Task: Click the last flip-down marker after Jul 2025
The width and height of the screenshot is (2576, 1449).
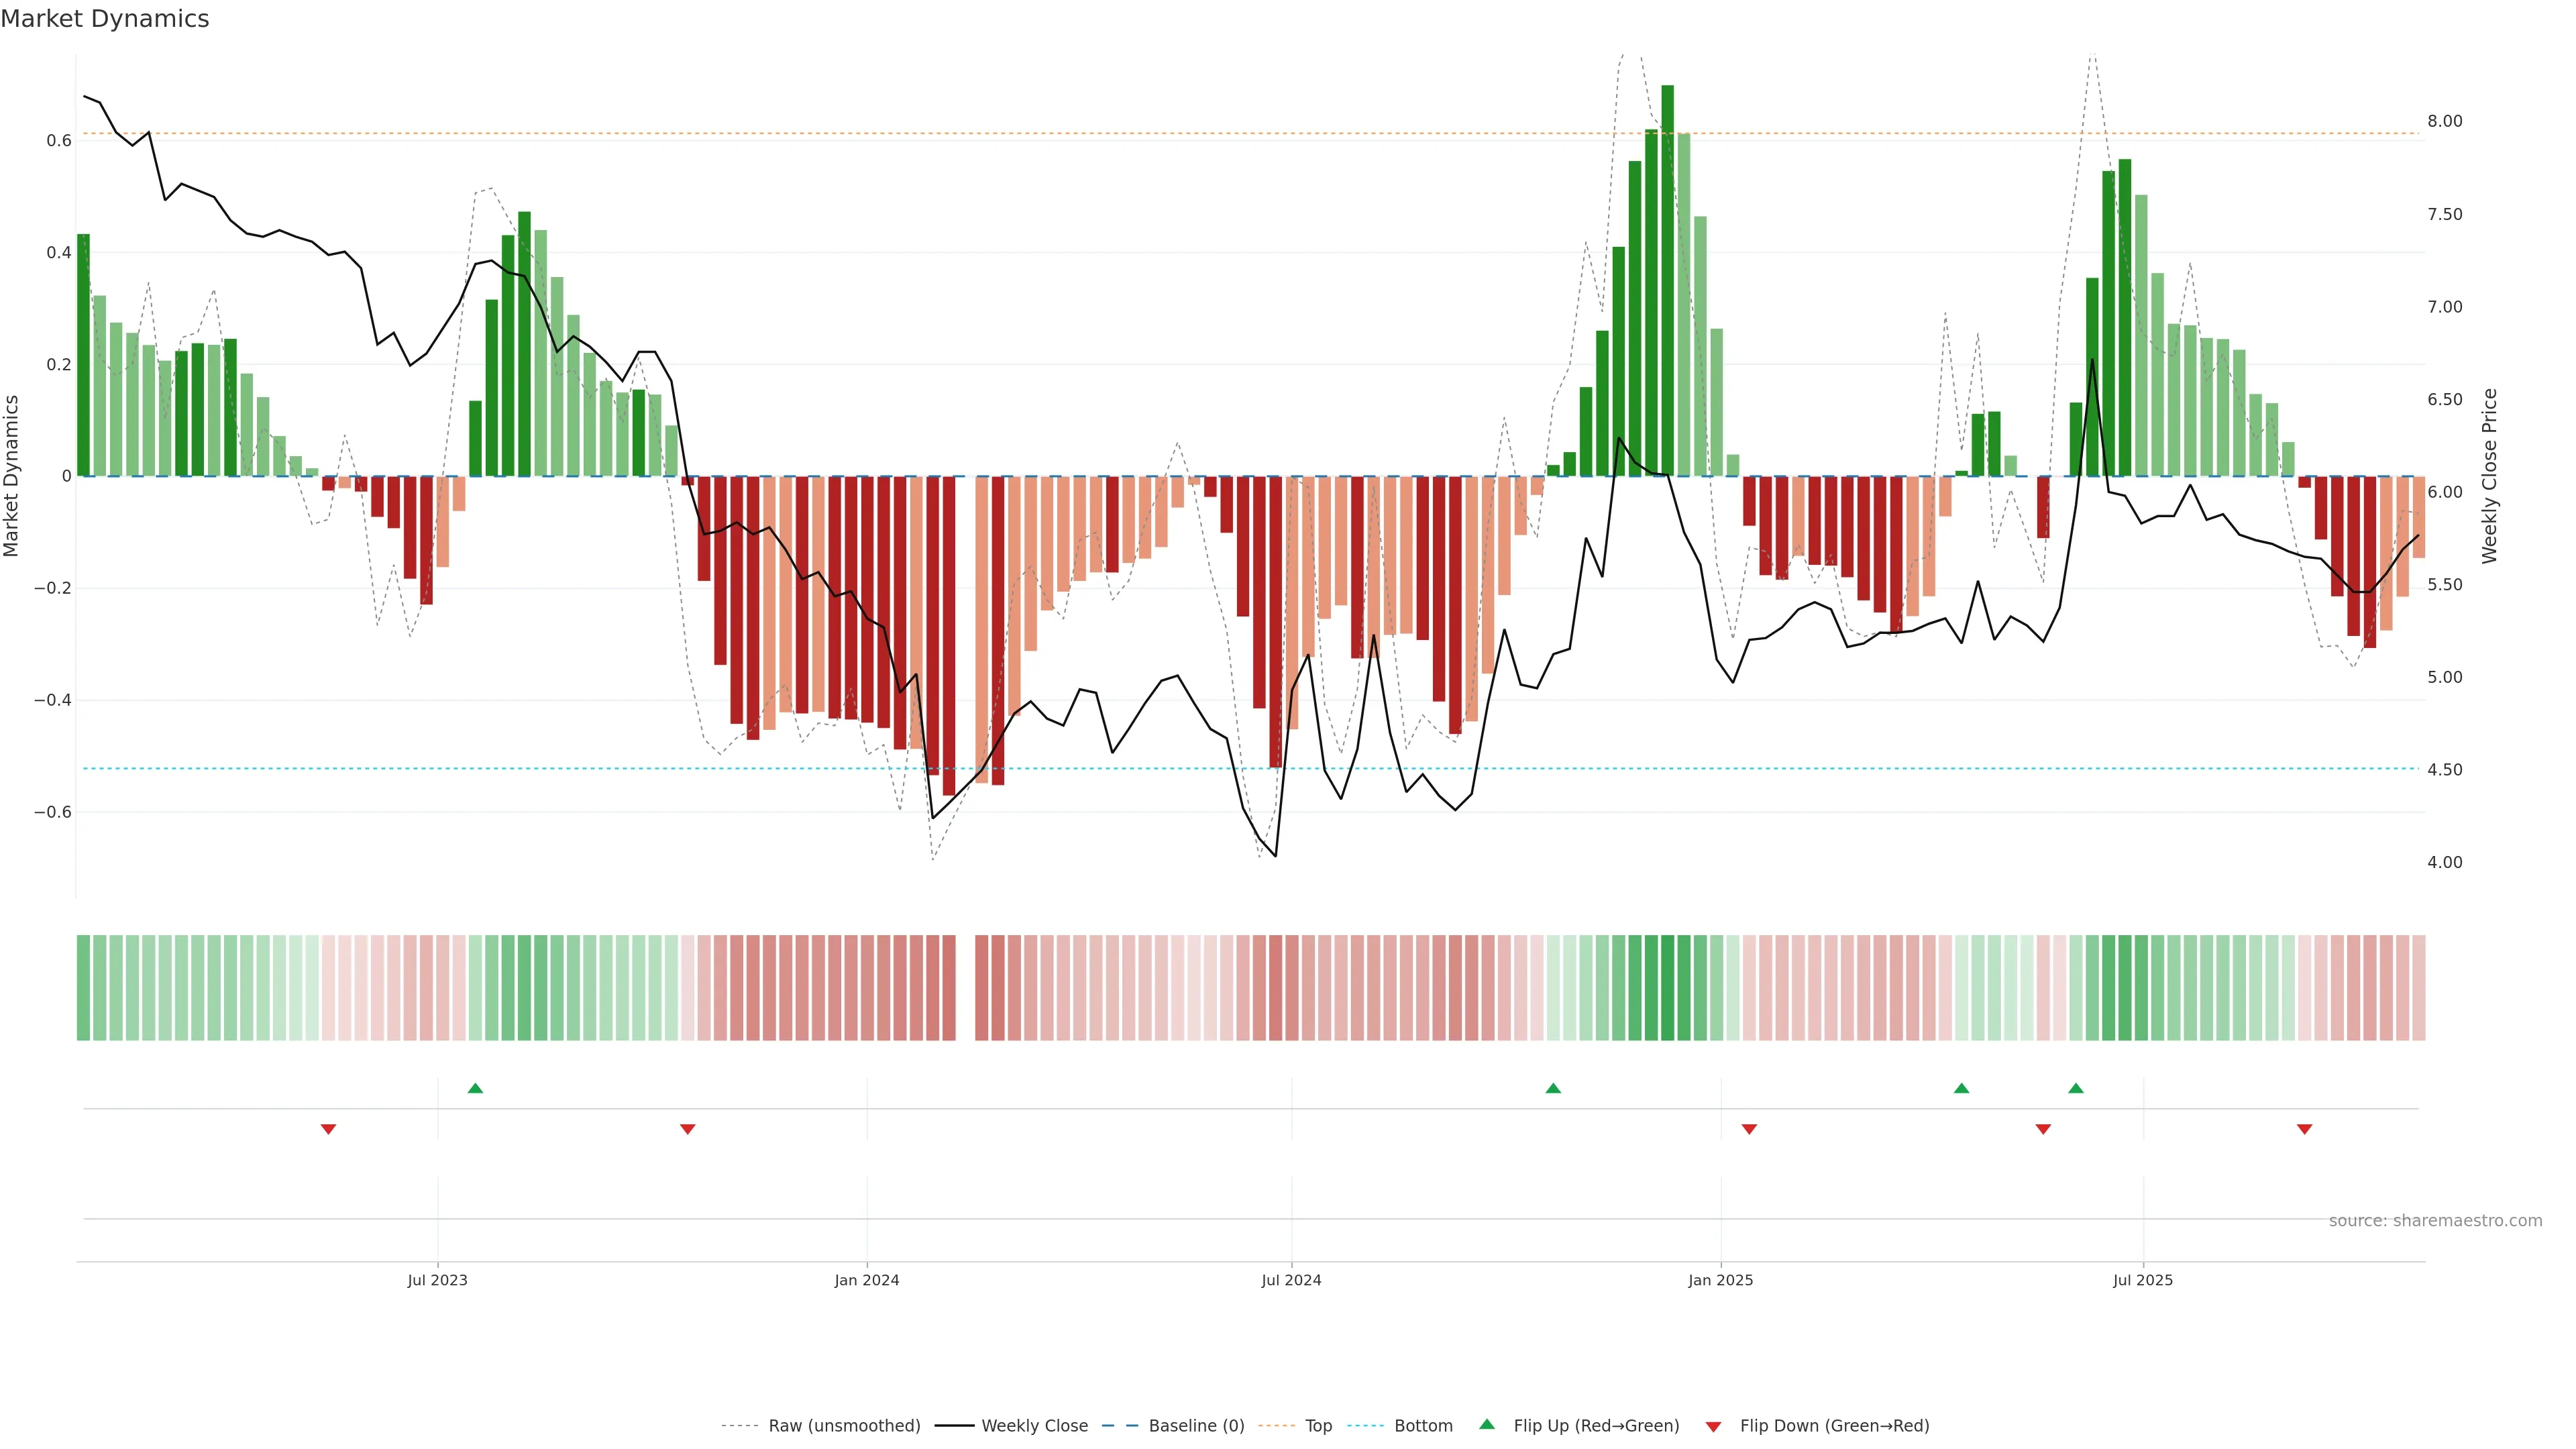Action: [x=2304, y=1129]
